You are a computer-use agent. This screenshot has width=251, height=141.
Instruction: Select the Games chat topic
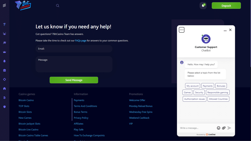tap(187, 93)
